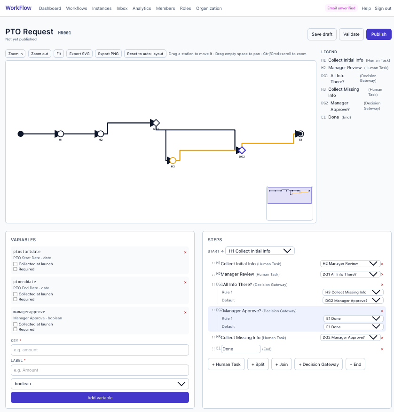Click Zoom in on the canvas toolbar
The height and width of the screenshot is (412, 394).
15,54
